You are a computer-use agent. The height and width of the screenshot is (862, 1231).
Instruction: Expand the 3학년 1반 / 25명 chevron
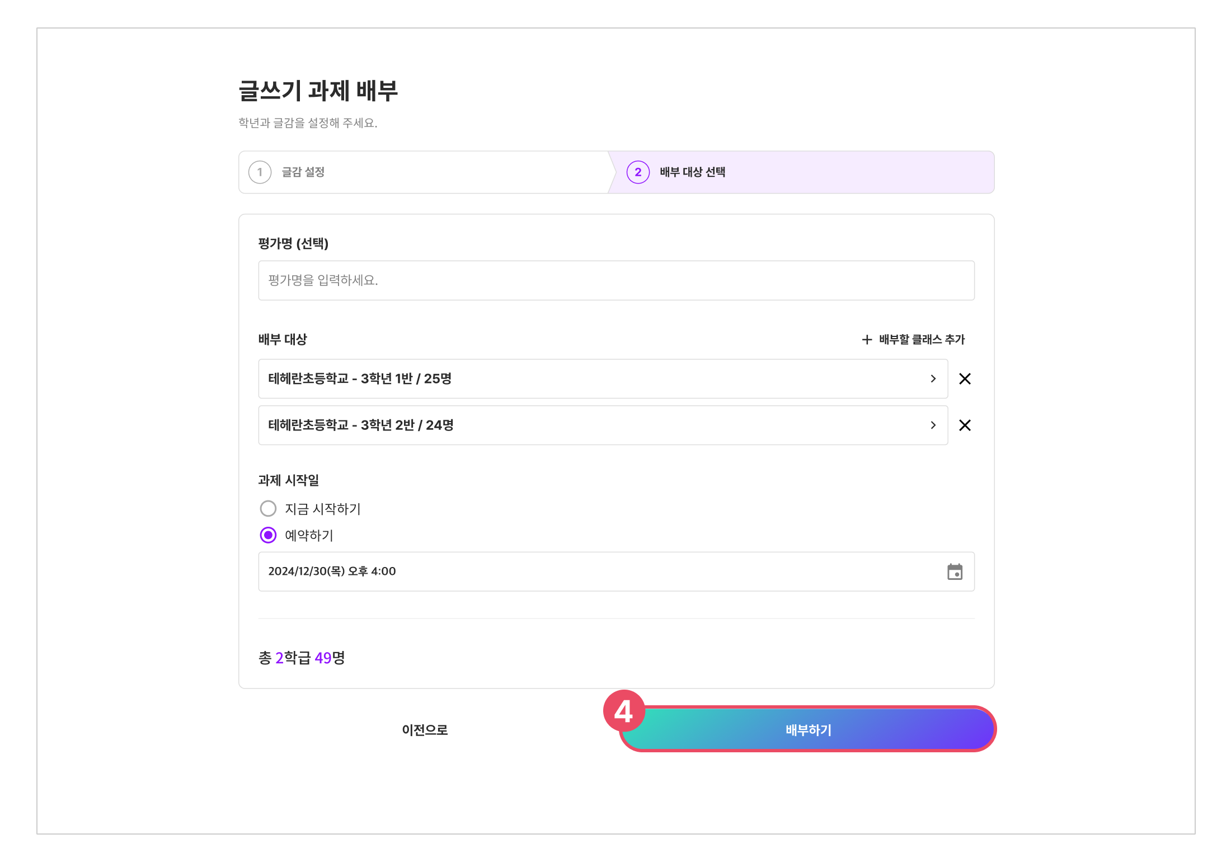(933, 379)
